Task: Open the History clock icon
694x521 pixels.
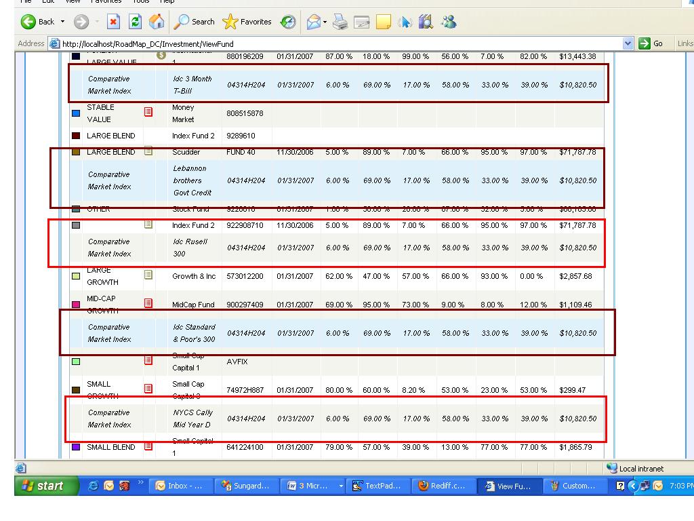Action: click(288, 22)
